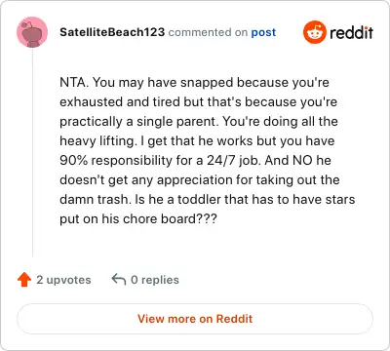
Task: Click the "reddit" wordmark text
Action: pyautogui.click(x=351, y=32)
